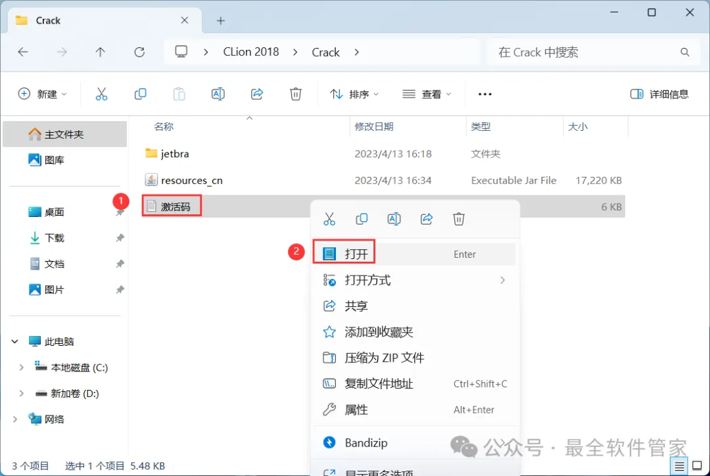The width and height of the screenshot is (710, 476).
Task: Open the more options ellipsis in the toolbar
Action: coord(485,94)
